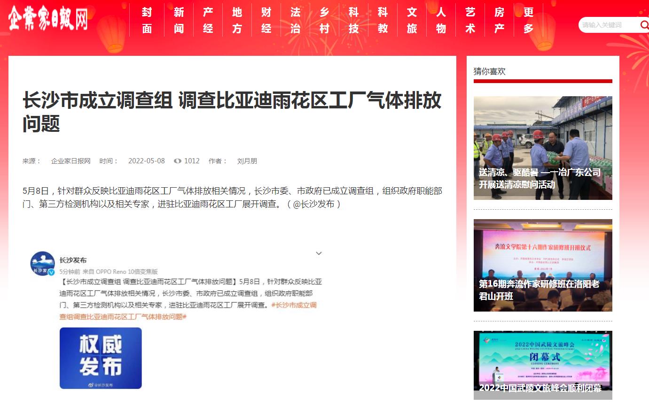Screen dimensions: 649x404
Task: Open the 送清凉、驱酷暑 article title link
Action: click(540, 179)
